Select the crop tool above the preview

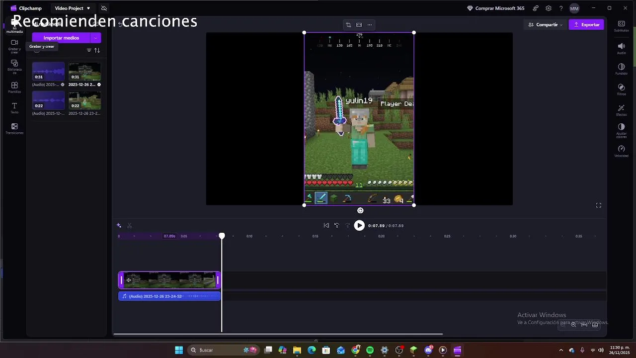pyautogui.click(x=348, y=25)
